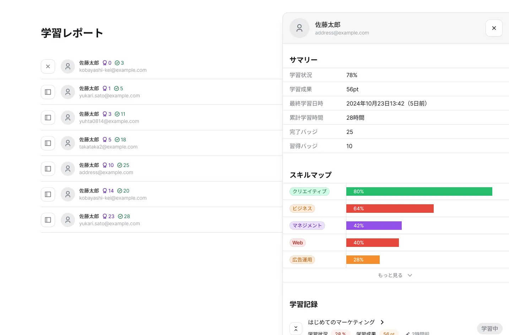The height and width of the screenshot is (335, 509).
Task: Click the avatar in the yukari.sato row with 23 badges
Action: [68, 220]
